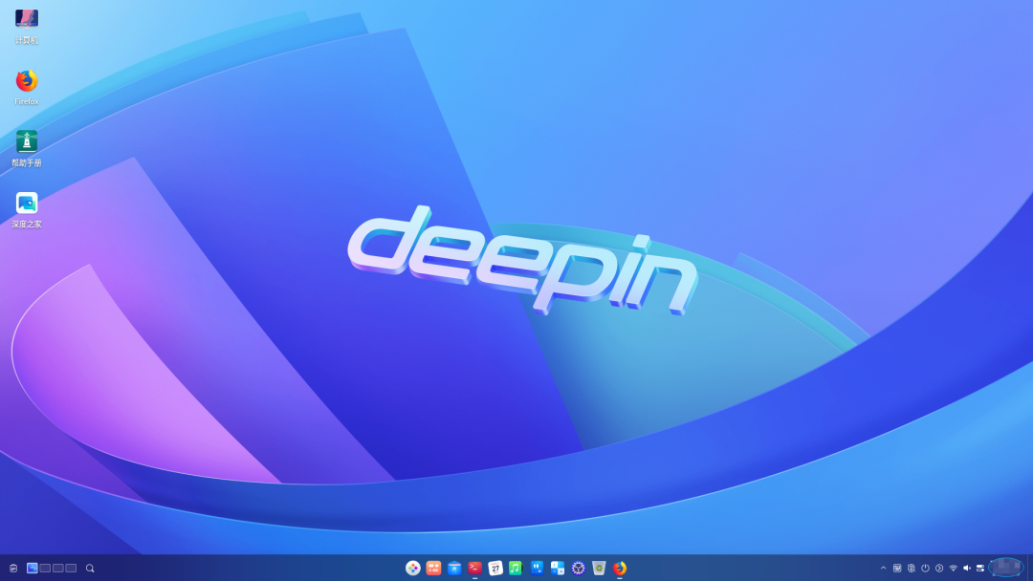The image size is (1033, 581).
Task: Open the clipboard from the dock
Action: click(x=13, y=568)
